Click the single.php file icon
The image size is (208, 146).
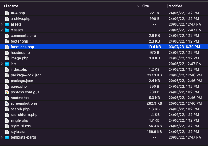(x=7, y=120)
